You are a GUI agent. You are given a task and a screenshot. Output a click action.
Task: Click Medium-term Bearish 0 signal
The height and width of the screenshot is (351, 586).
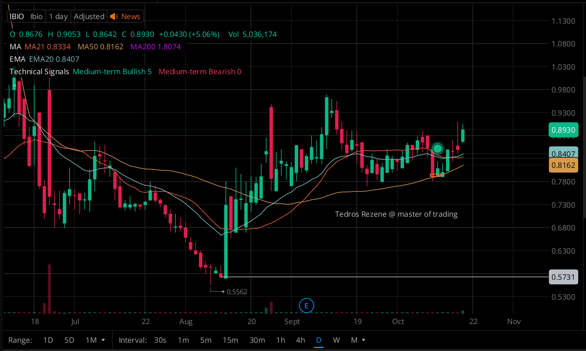point(200,72)
